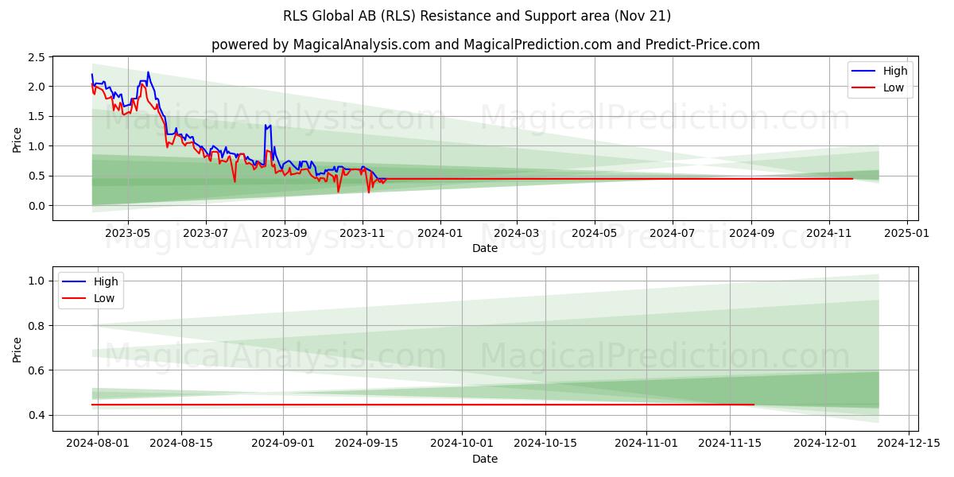Click the '2024-07' x-axis tick label
Screen dimensions: 954x477
tap(673, 233)
